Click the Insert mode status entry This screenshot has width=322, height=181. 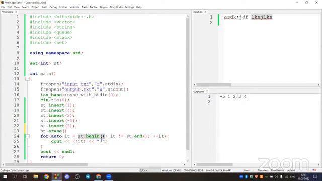click(x=247, y=170)
